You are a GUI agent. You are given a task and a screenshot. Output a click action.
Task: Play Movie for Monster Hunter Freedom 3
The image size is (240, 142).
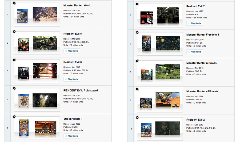(195, 52)
